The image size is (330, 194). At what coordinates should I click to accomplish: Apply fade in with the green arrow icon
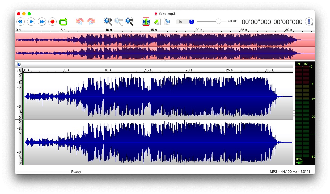[157, 22]
